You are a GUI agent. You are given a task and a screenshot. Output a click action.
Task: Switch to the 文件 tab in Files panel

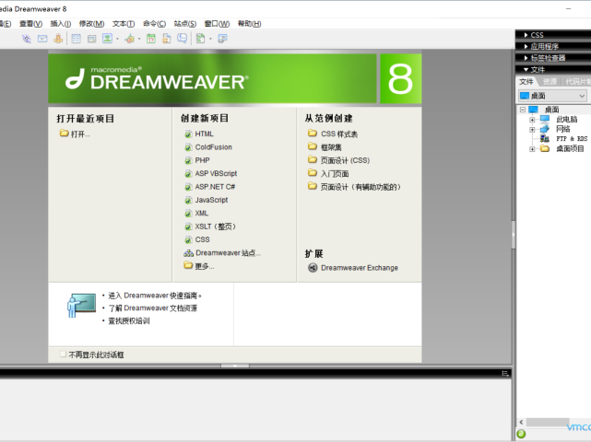click(526, 82)
